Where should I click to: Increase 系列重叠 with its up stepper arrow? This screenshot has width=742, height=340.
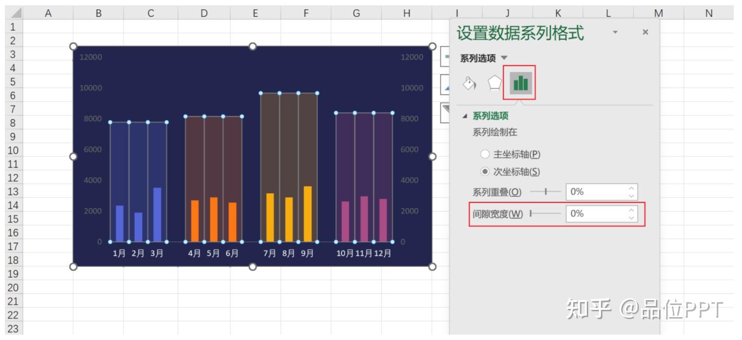tap(631, 188)
